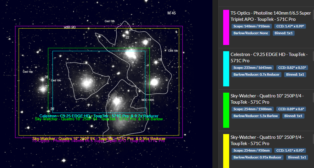Select the green swatch beside the 1.5x Barlow setup
The image size is (314, 168).
226,110
